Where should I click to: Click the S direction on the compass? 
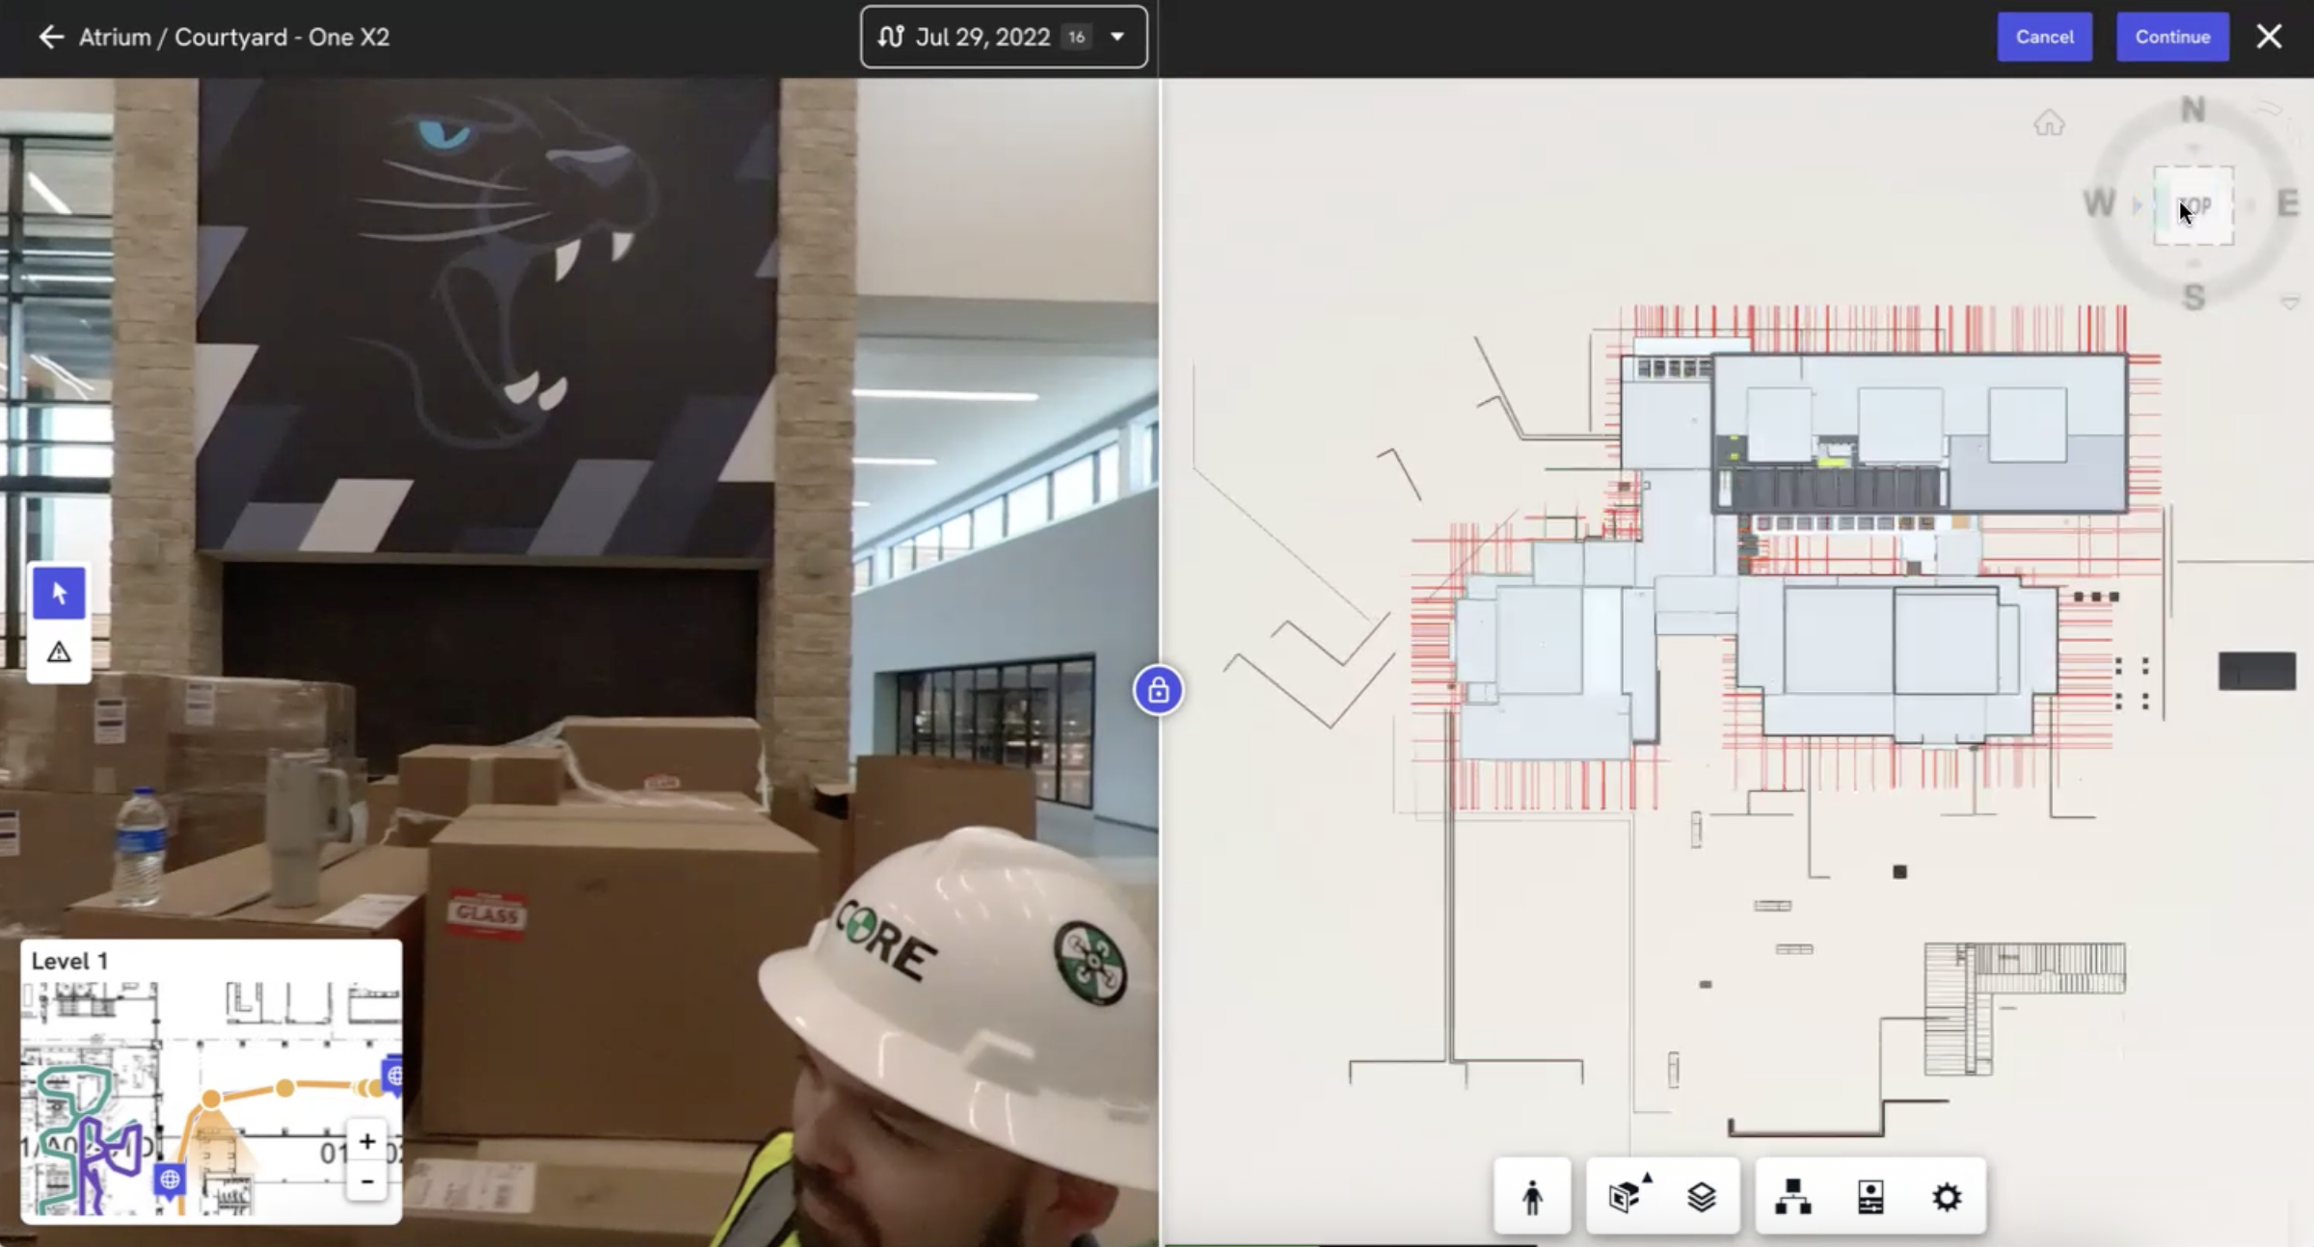pyautogui.click(x=2194, y=298)
